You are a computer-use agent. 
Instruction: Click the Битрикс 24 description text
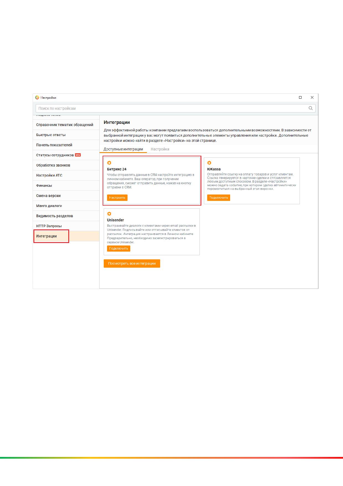151,181
